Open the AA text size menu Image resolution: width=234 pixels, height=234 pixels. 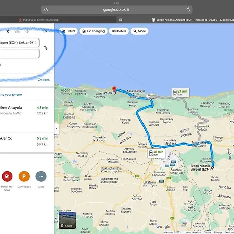click(46, 10)
